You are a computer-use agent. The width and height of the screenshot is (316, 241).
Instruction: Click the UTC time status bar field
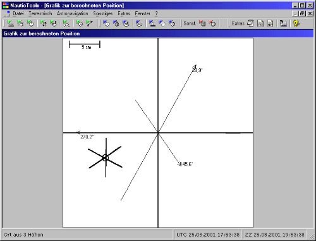click(208, 235)
